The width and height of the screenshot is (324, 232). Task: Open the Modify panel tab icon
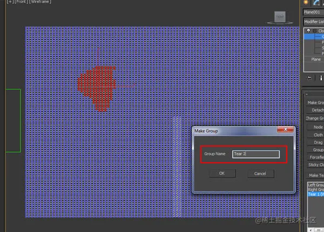(316, 3)
